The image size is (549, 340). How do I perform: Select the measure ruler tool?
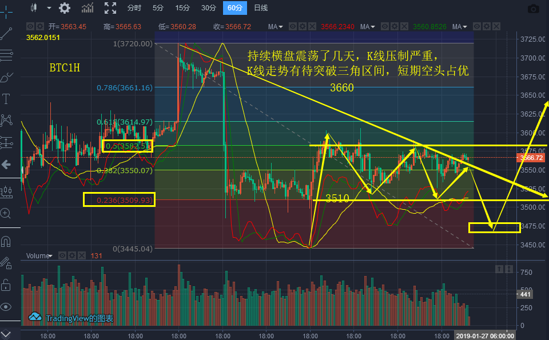[6, 191]
